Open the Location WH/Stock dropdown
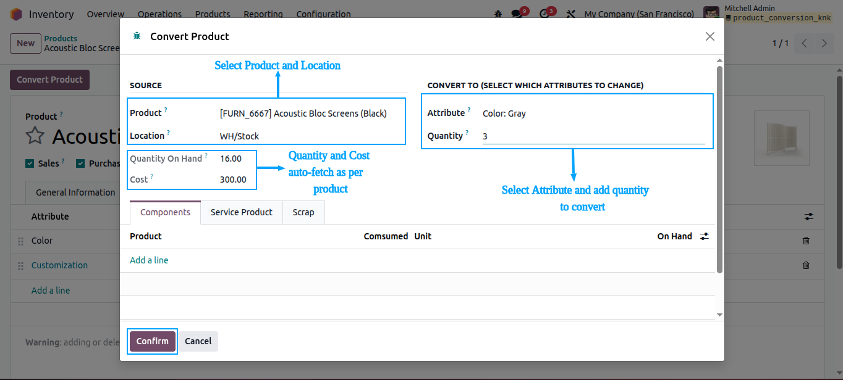This screenshot has width=843, height=380. [x=311, y=136]
